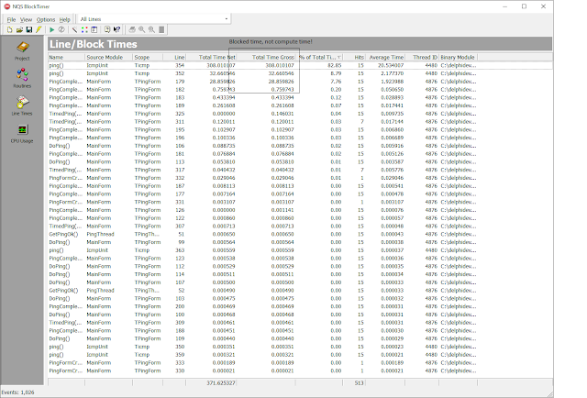Sort by the Scope column header
Viewport: 587px width, 398px height.
148,57
